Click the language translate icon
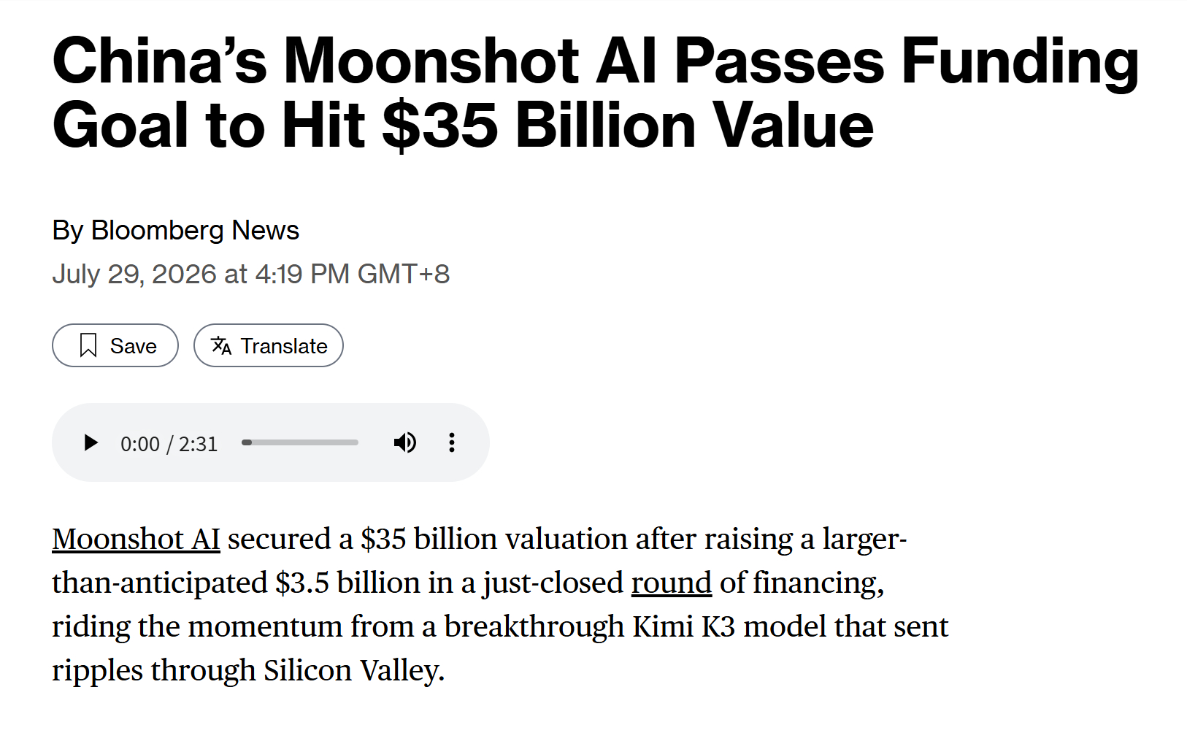1187x733 pixels. (x=221, y=345)
